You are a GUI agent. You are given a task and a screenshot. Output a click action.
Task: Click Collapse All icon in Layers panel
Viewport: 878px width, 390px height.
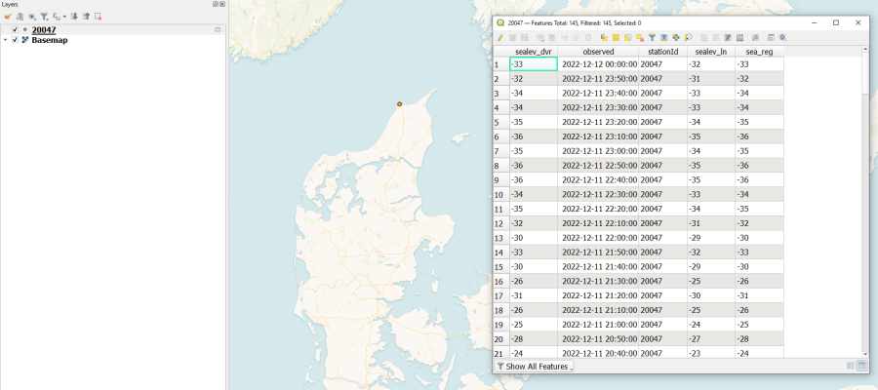86,17
